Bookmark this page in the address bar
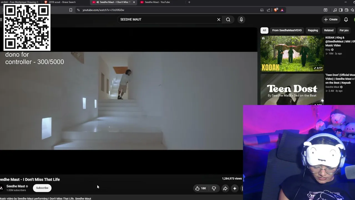This screenshot has width=355, height=200. click(71, 10)
